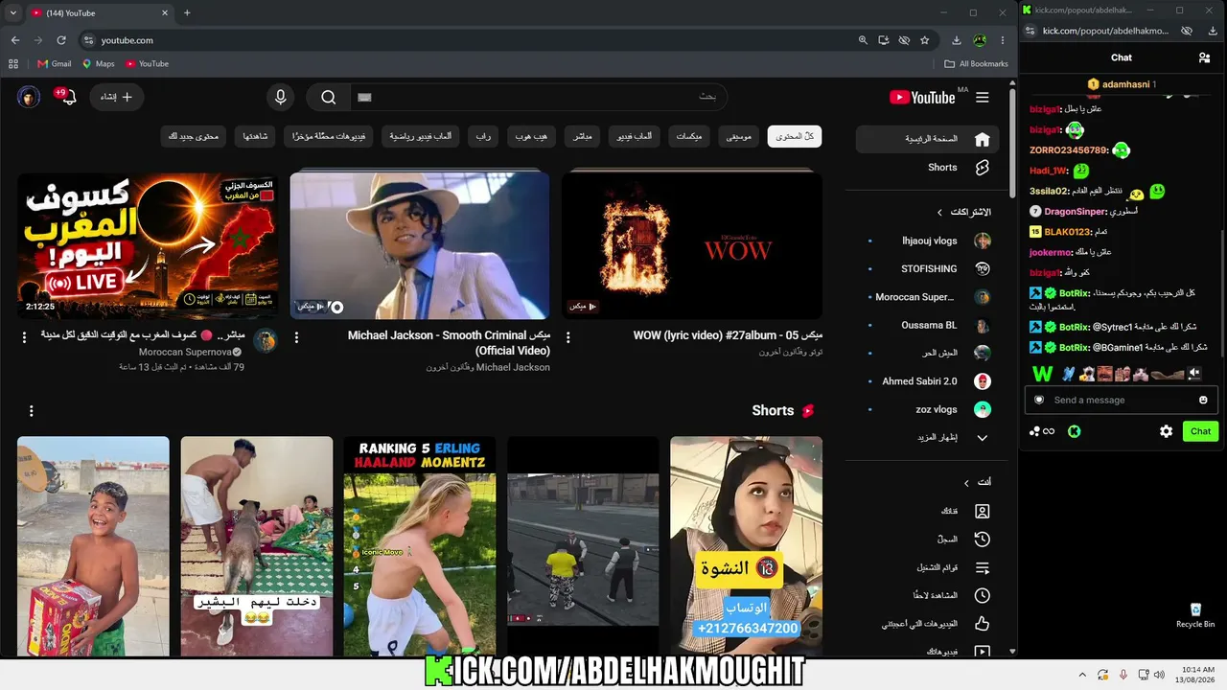Open emoji picker in Kick chat input
Viewport: 1227px width, 690px height.
1203,400
